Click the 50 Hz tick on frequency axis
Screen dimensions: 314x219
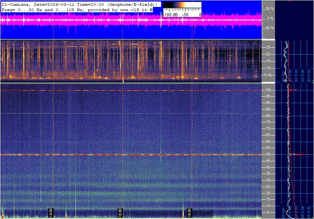coord(269,155)
